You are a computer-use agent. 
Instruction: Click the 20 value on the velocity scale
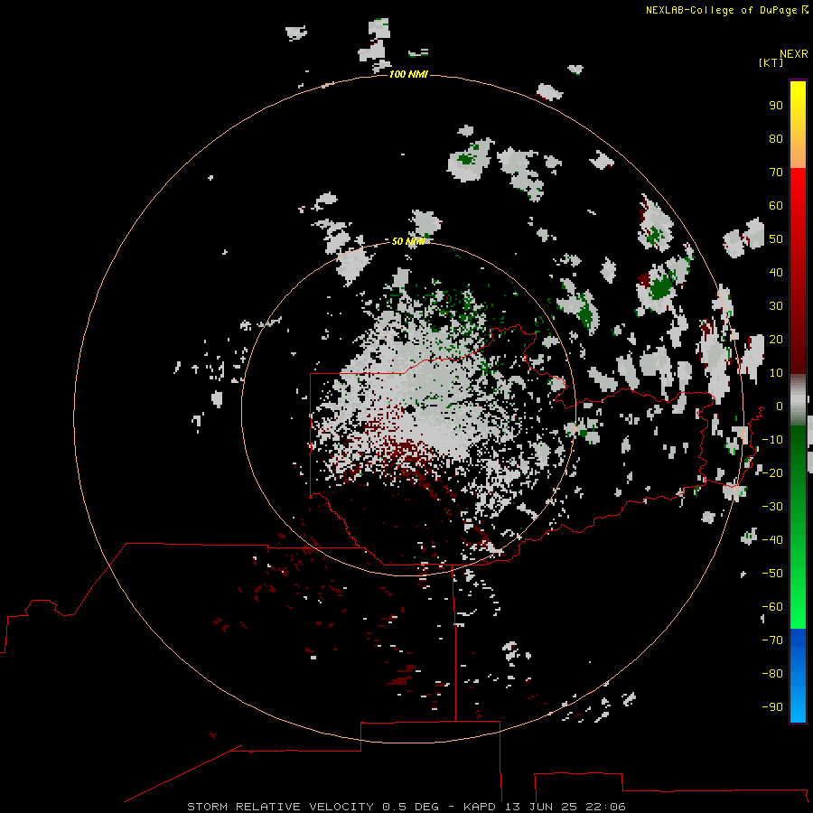[776, 340]
